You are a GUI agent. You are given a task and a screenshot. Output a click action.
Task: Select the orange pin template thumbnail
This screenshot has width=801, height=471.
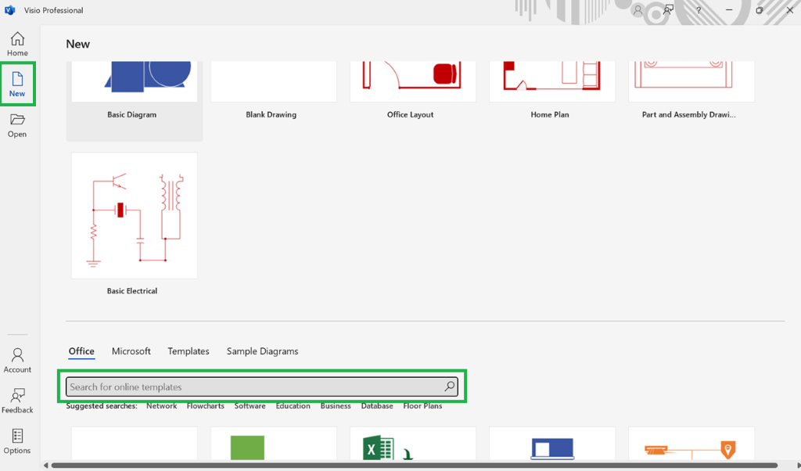(x=691, y=444)
